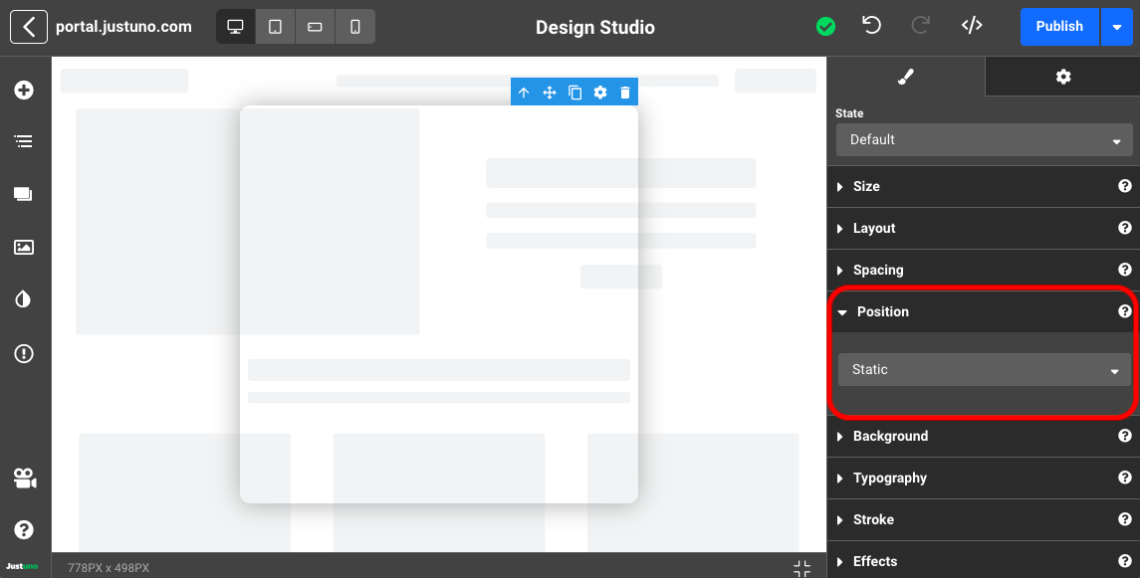1140x578 pixels.
Task: Duplicate the selected element
Action: 574,93
